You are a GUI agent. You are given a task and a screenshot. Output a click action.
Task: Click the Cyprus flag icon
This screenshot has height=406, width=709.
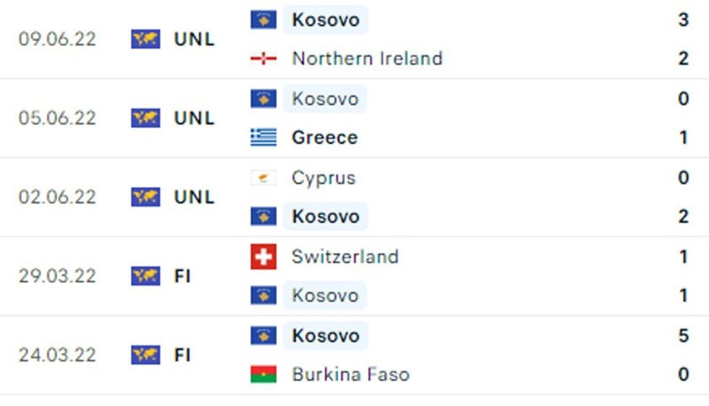(x=263, y=178)
